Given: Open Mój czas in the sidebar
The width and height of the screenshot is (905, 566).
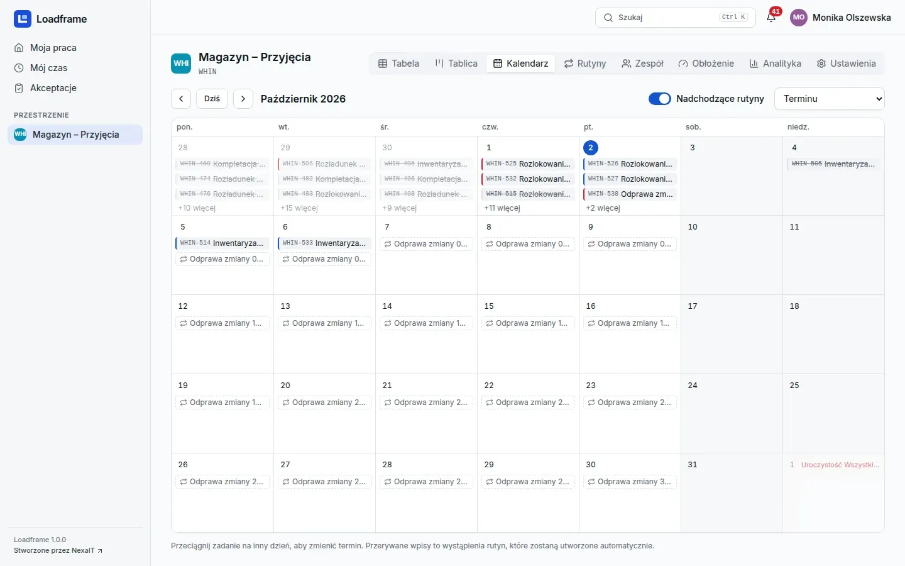Looking at the screenshot, I should click(75, 68).
